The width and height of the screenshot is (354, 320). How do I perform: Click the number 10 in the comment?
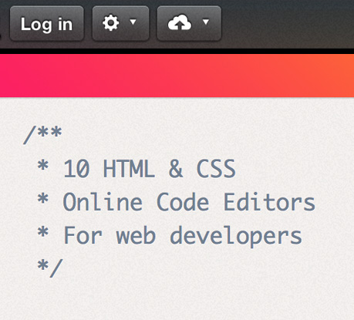76,169
